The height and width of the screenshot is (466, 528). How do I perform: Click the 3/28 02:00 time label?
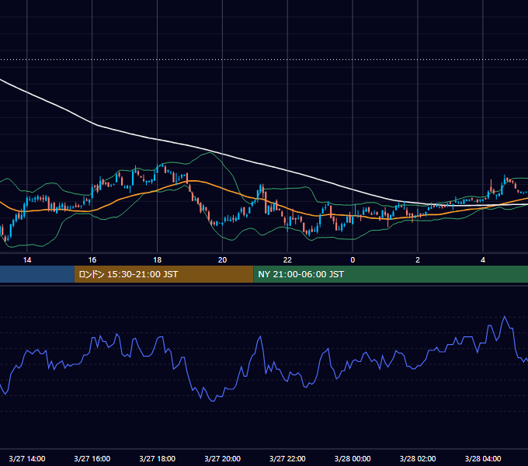pos(418,458)
